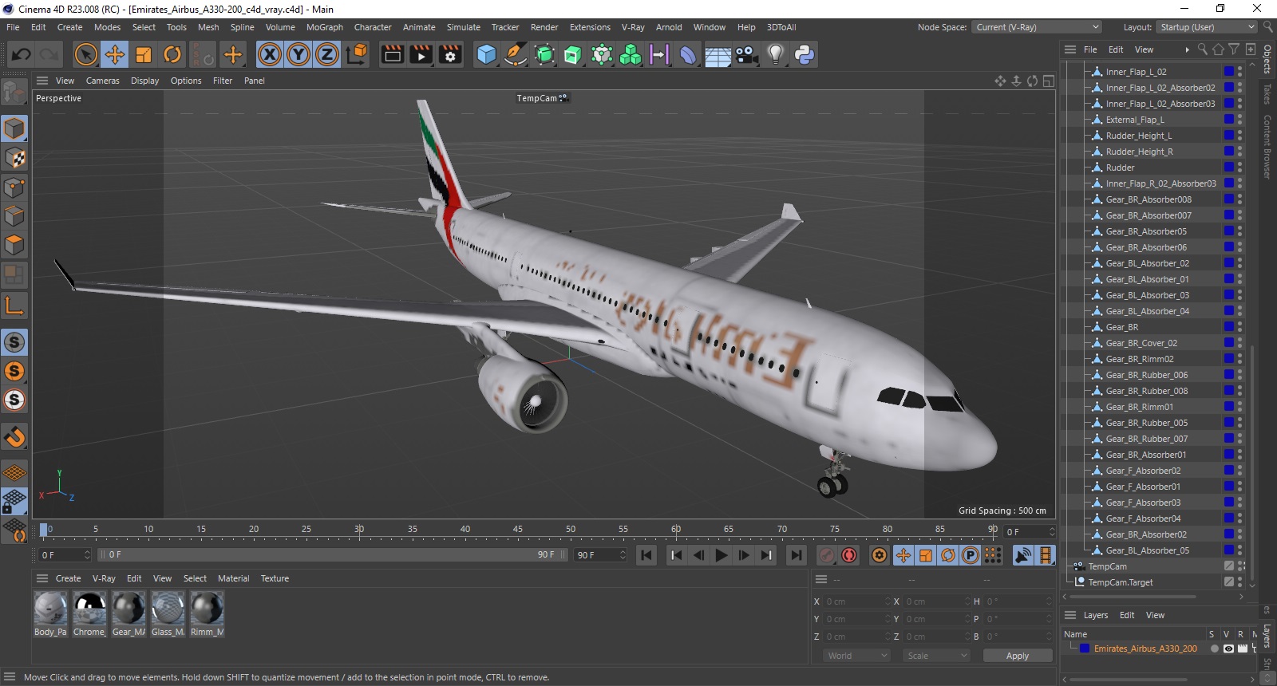This screenshot has width=1277, height=686.
Task: Enable Texture mode checkered cube
Action: pos(14,158)
